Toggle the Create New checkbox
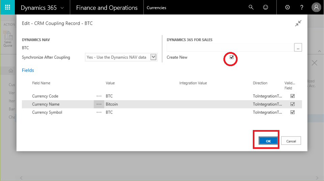324x181 pixels. tap(232, 57)
